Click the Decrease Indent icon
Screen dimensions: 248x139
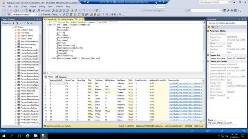click(112, 15)
